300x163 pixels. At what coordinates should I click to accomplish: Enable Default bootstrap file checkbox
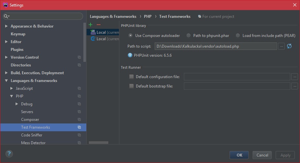click(x=131, y=86)
